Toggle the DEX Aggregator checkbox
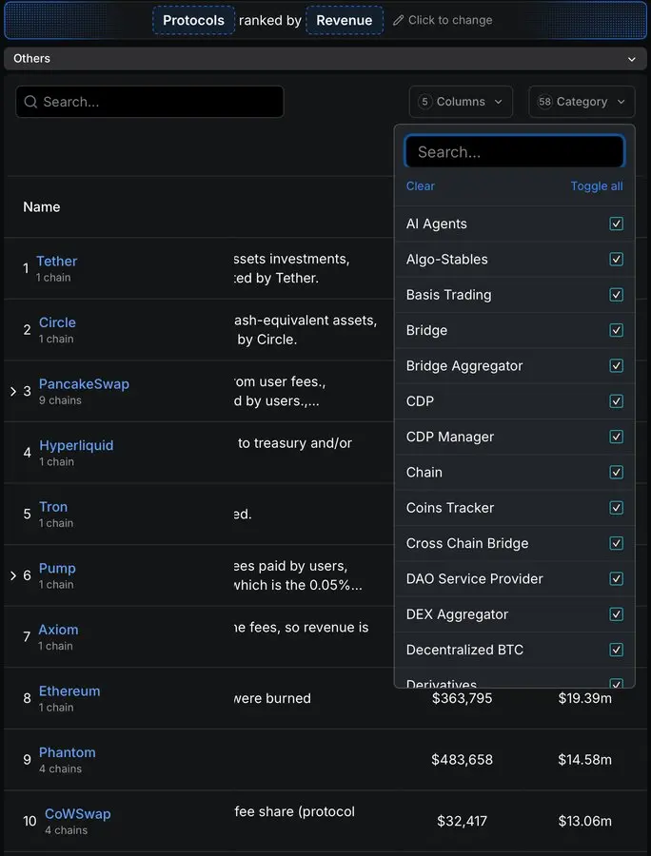Image resolution: width=651 pixels, height=856 pixels. tap(616, 614)
